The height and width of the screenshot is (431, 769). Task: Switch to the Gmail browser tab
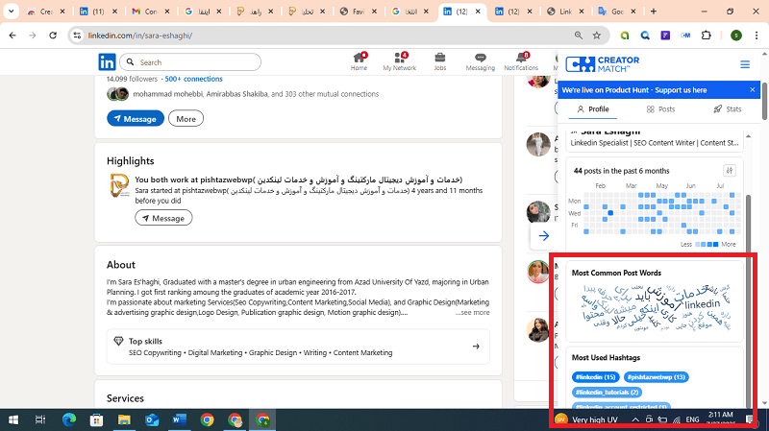pos(151,12)
